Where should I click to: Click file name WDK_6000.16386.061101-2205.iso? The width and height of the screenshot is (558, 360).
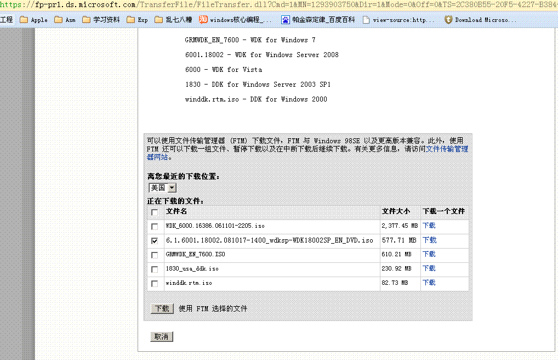215,226
